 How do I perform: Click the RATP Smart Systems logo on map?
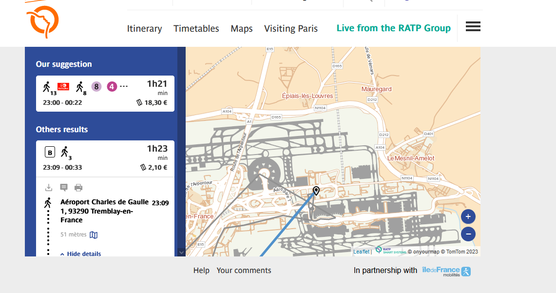point(391,251)
